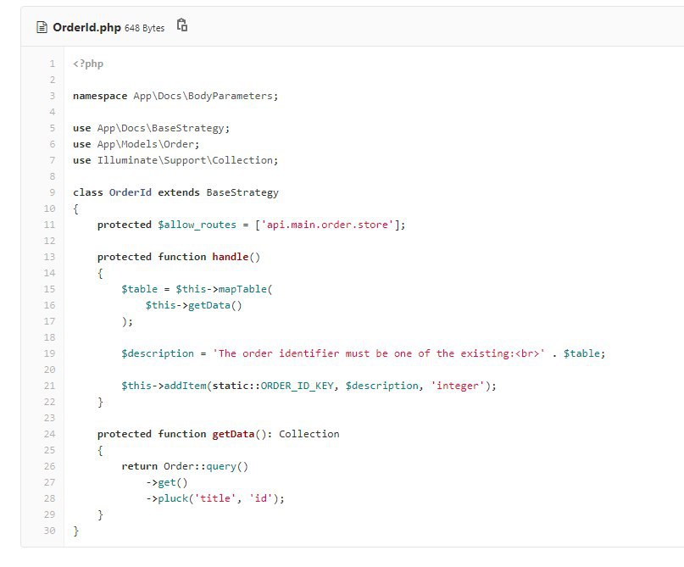684x567 pixels.
Task: Click the Collection return type
Action: (x=309, y=434)
